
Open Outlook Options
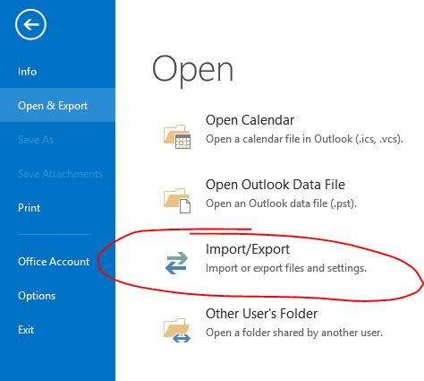[57, 296]
